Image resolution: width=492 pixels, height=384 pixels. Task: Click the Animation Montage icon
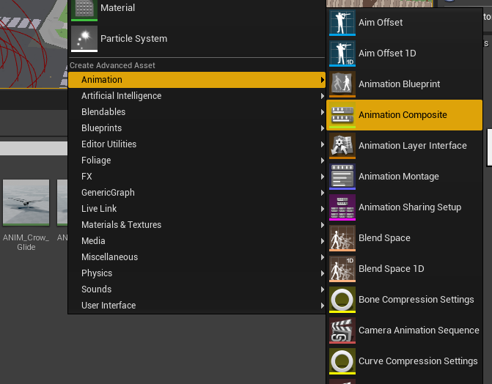[x=342, y=177]
